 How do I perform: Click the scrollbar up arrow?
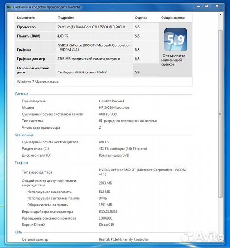pyautogui.click(x=220, y=15)
